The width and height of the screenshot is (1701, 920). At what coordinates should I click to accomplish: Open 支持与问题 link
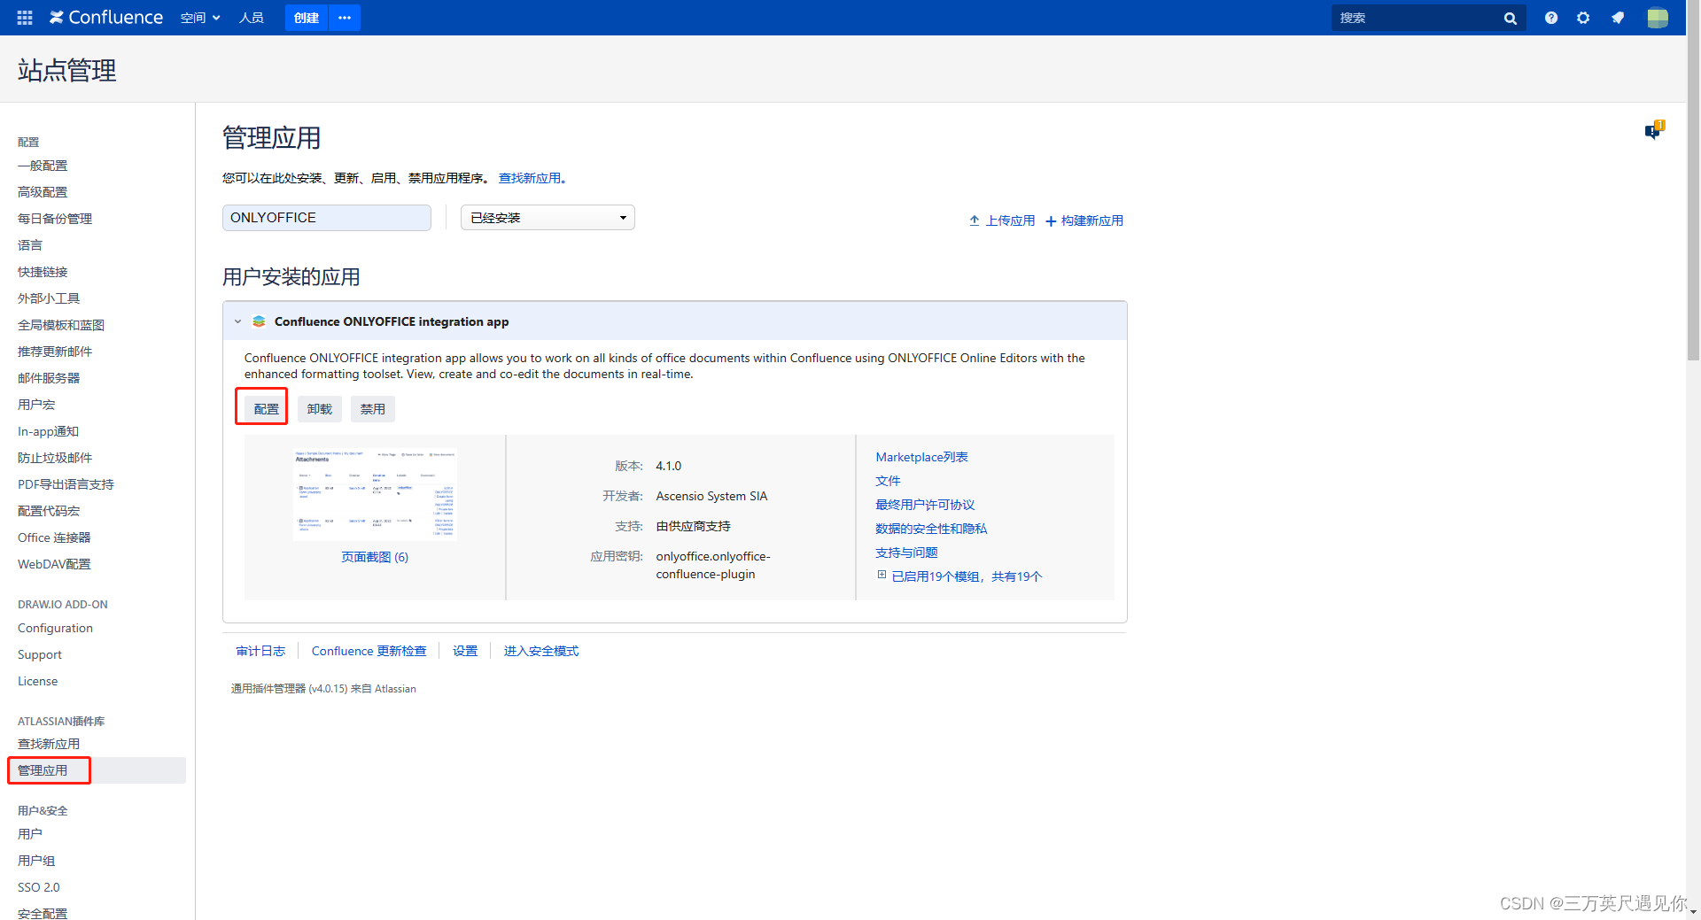(x=906, y=553)
